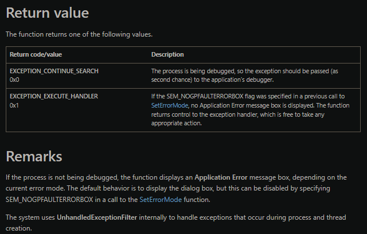Click the 0x1 value in the table
Image resolution: width=367 pixels, height=234 pixels.
click(x=15, y=105)
